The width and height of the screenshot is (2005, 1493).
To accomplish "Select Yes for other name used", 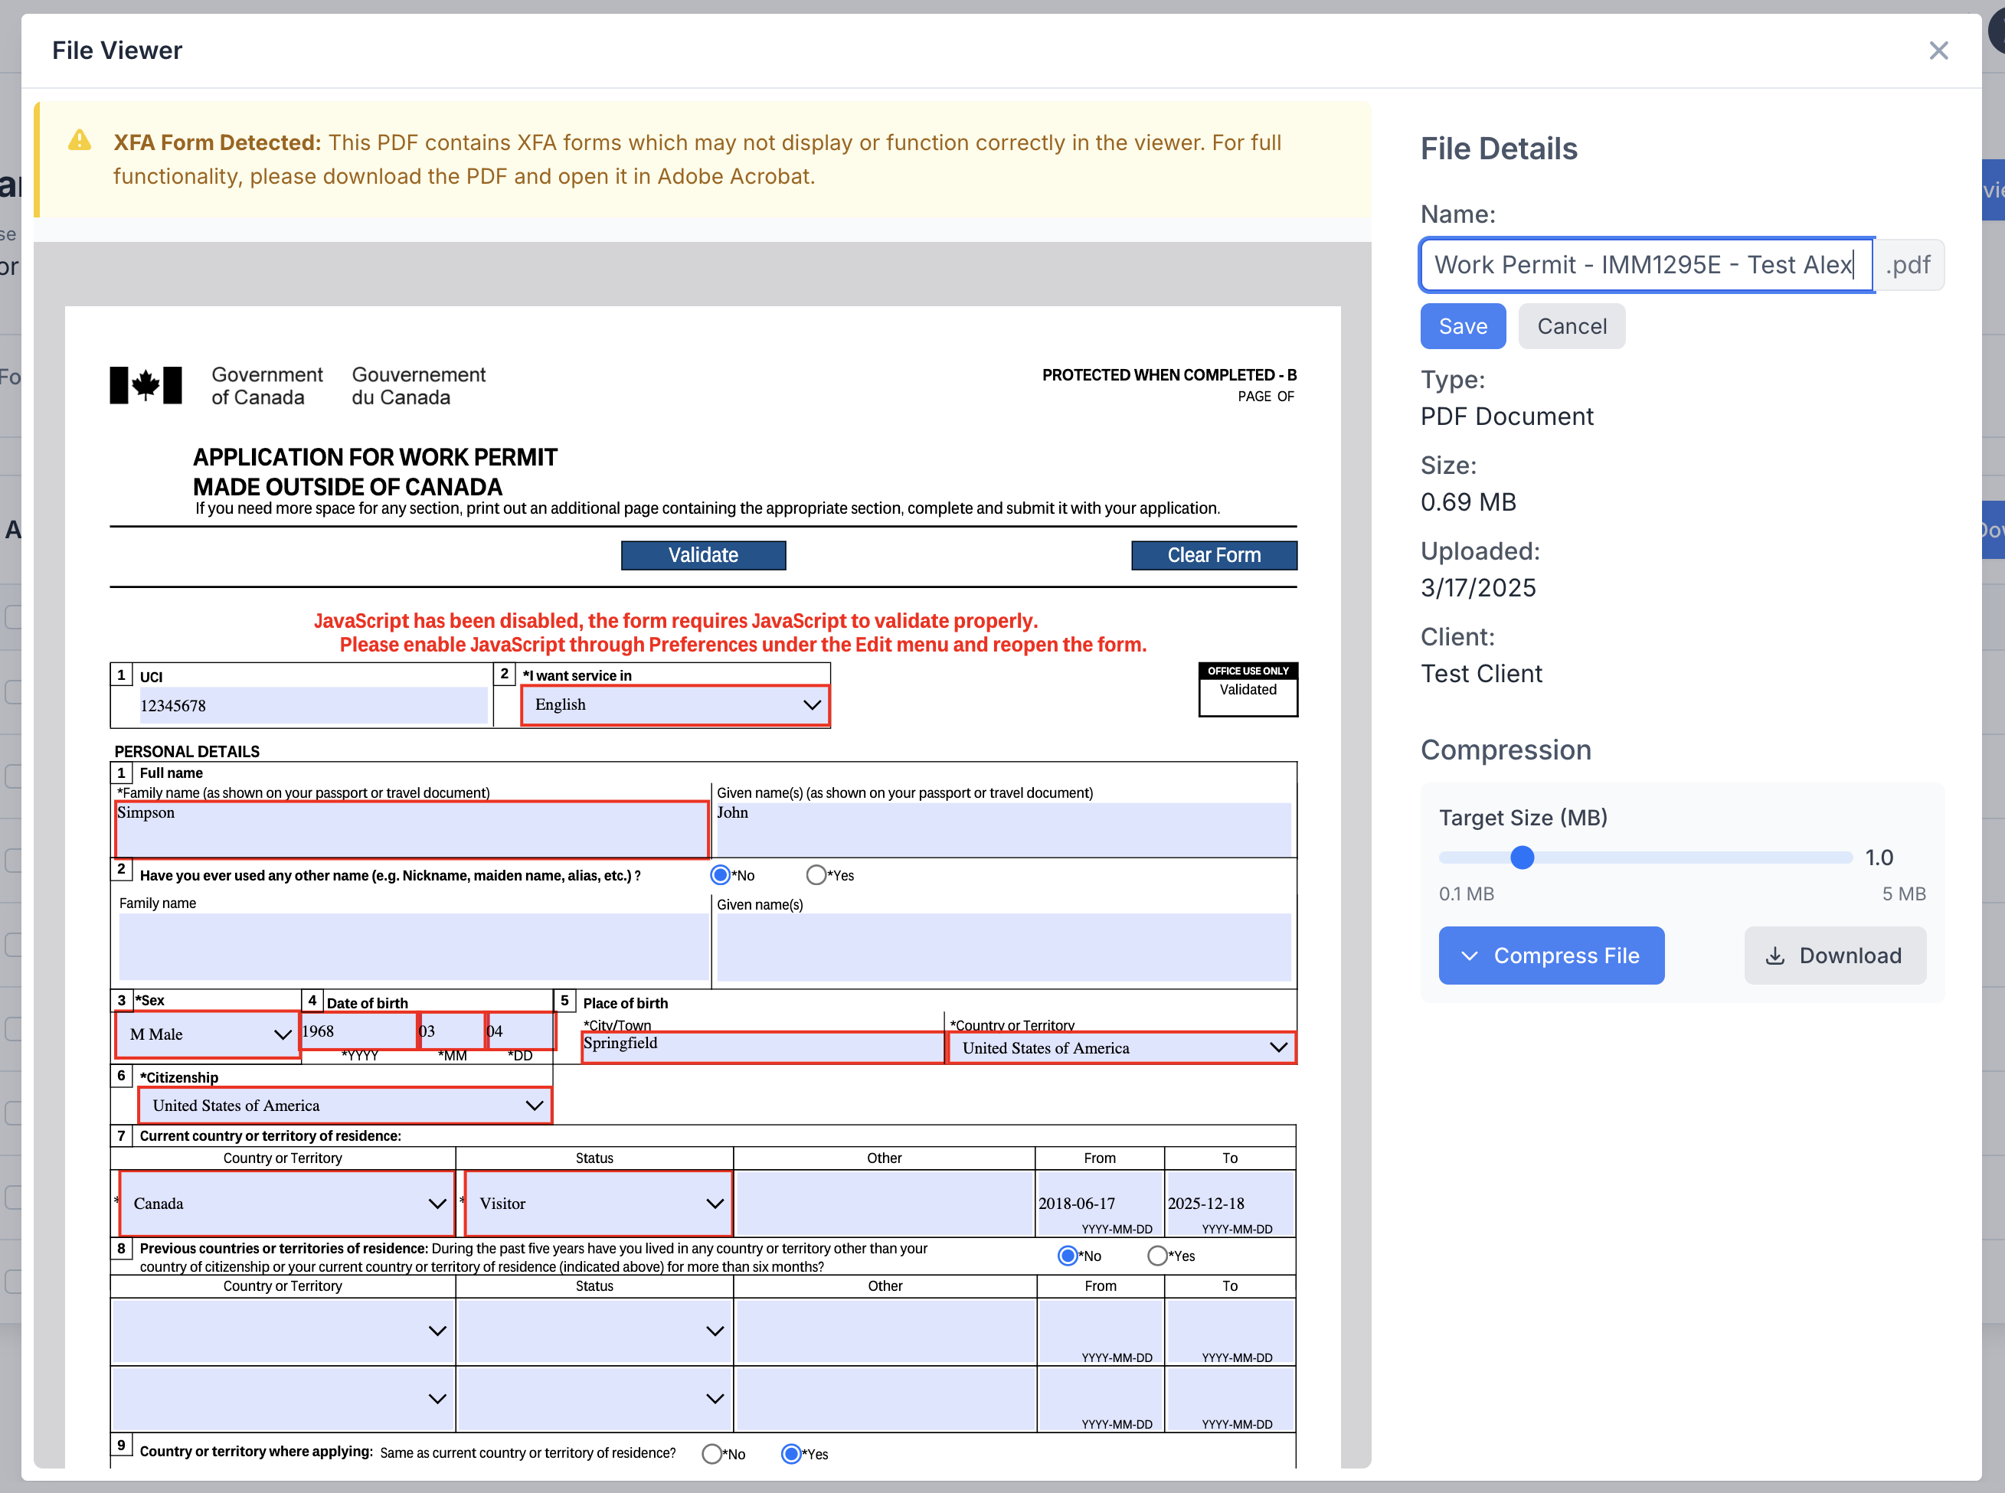I will click(x=816, y=875).
